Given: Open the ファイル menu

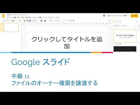Looking at the screenshot, I should [x=9, y=17].
